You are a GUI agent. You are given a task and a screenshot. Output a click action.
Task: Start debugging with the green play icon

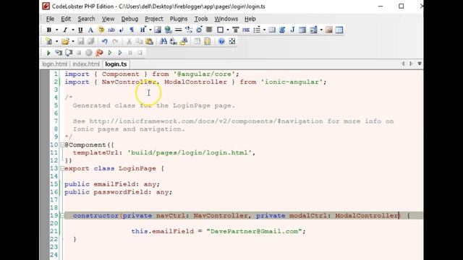pos(48,53)
